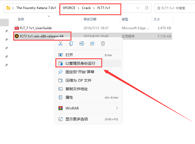
Task: Click Microsoft Edge type cell
Action: click(135, 28)
